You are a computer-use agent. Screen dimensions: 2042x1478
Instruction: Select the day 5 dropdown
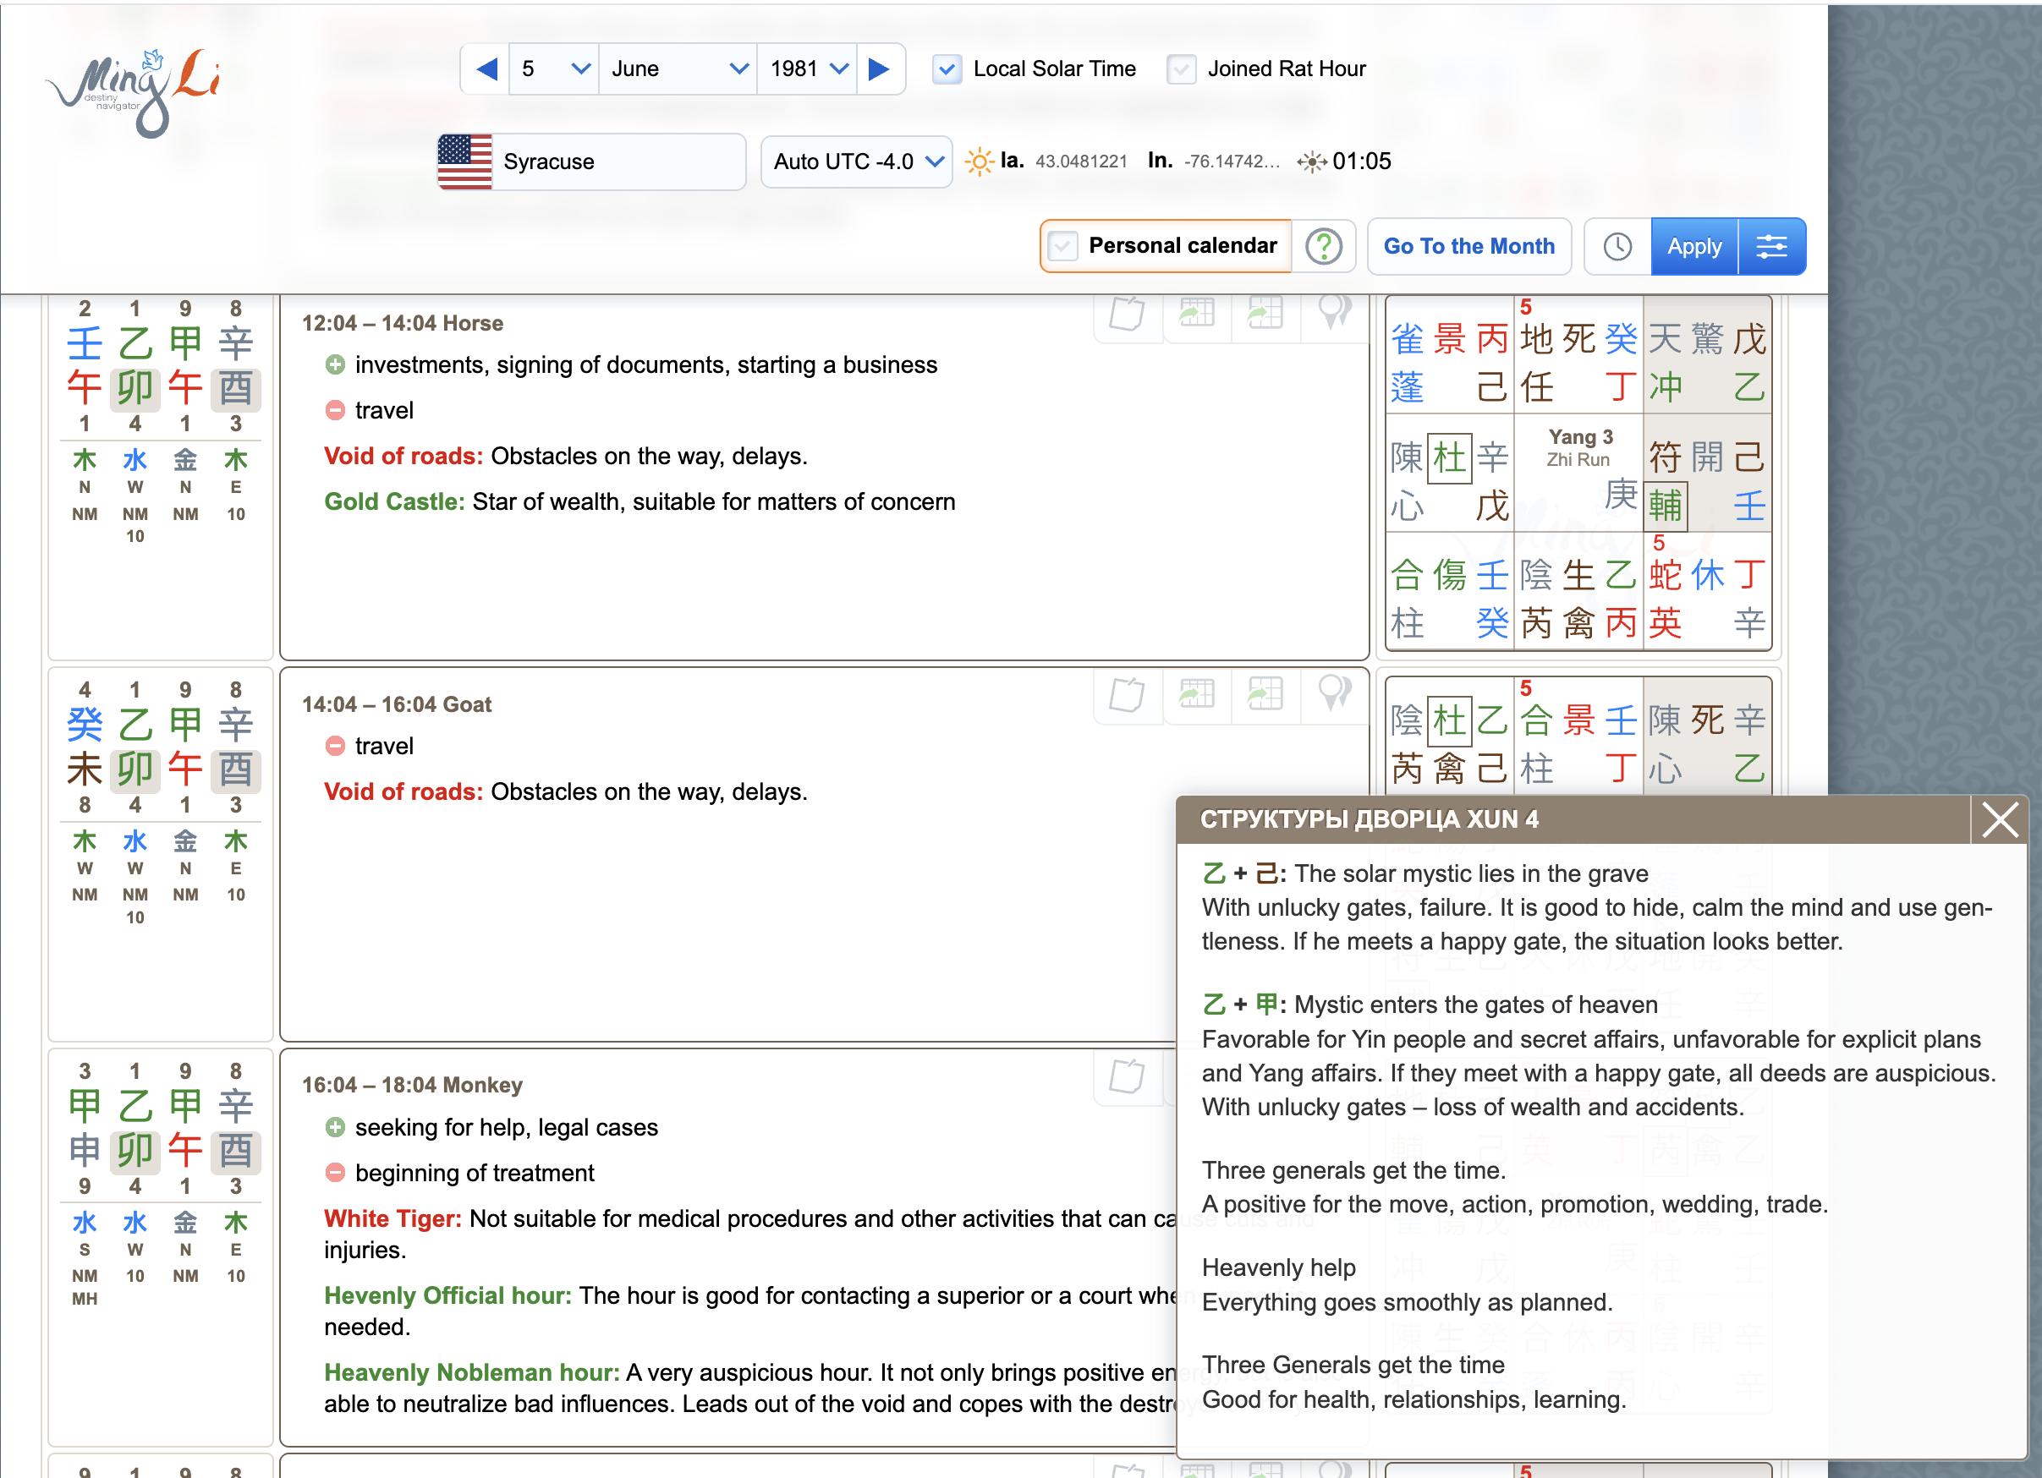coord(553,68)
